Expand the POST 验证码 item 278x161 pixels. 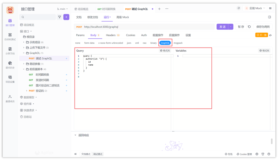point(27,91)
